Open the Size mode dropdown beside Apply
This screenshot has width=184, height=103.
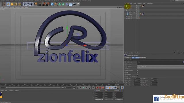click(109, 100)
